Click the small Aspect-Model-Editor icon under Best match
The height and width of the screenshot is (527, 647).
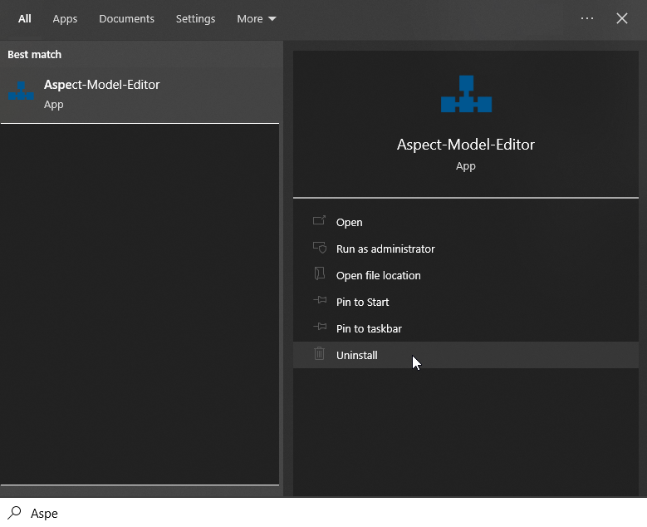coord(21,91)
